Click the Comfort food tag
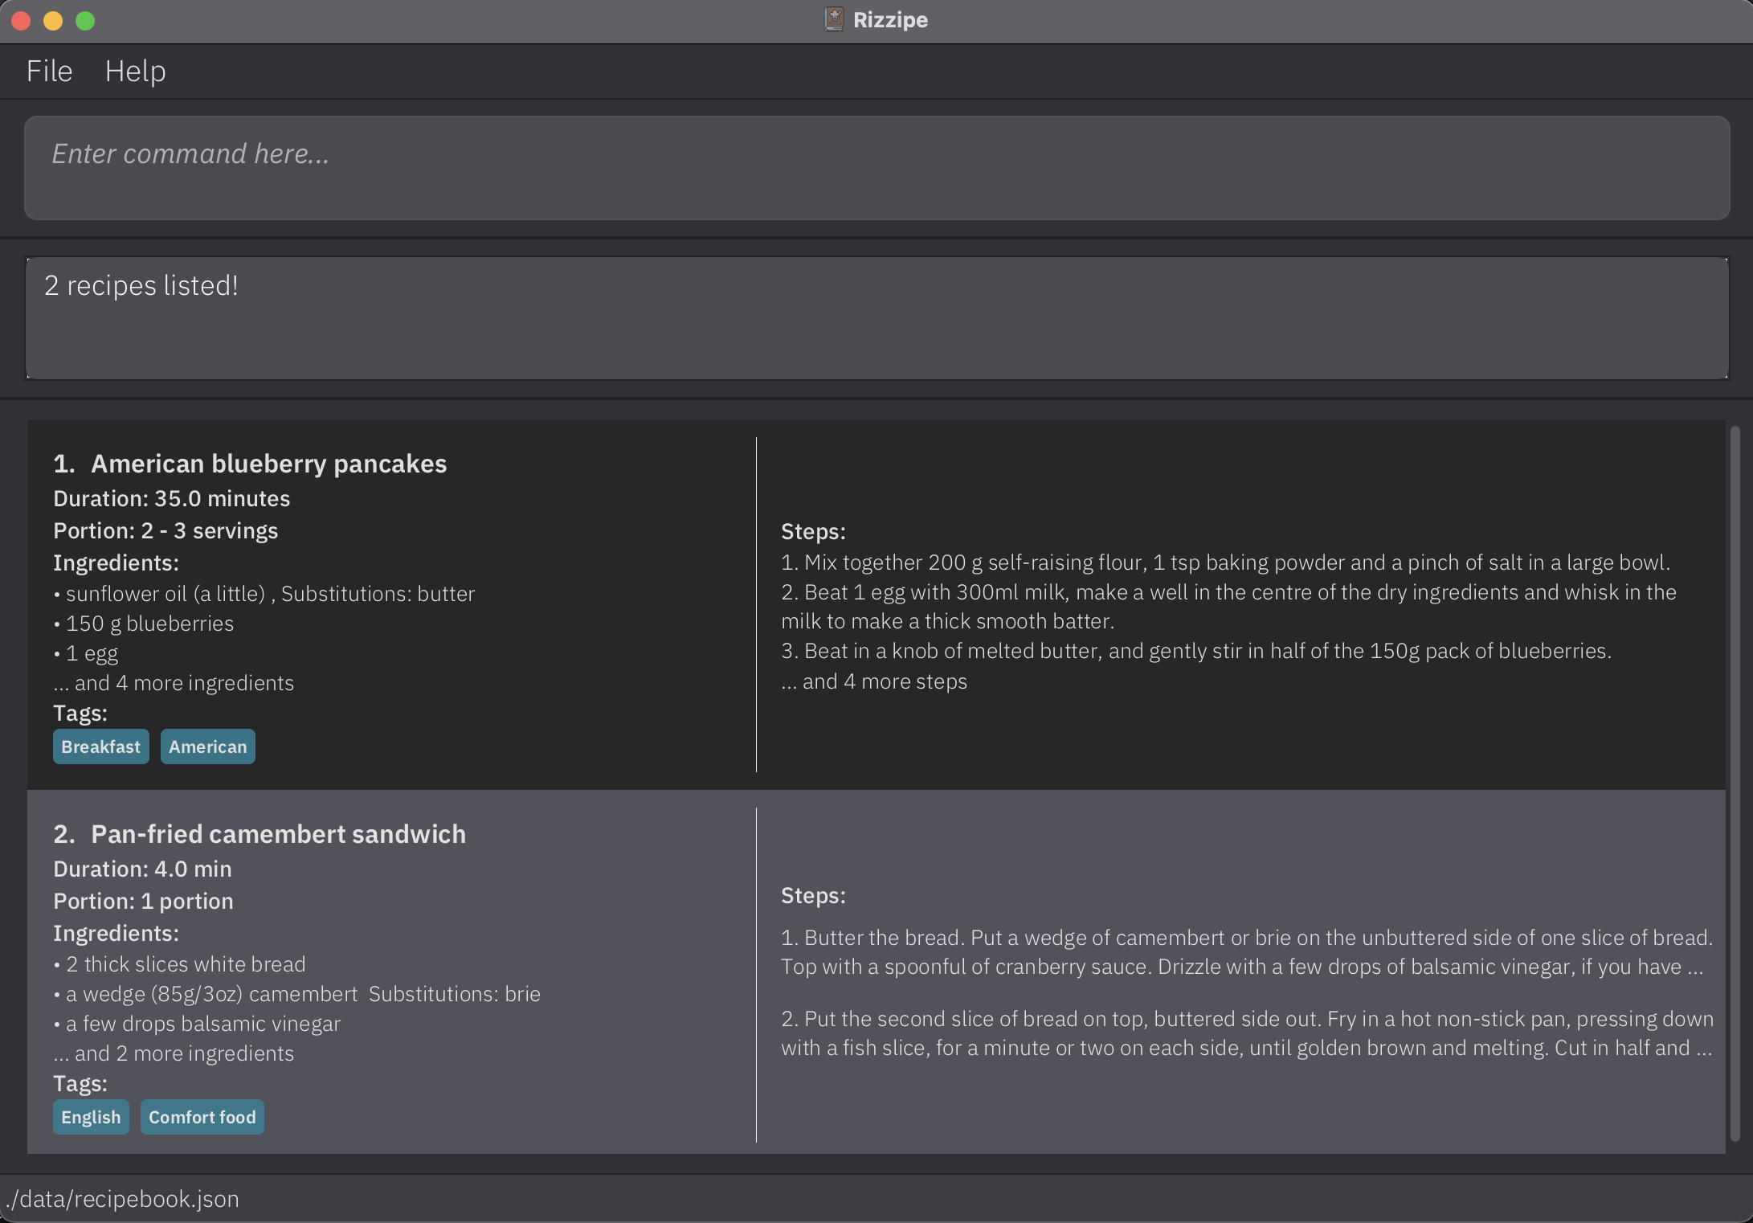 (x=202, y=1117)
